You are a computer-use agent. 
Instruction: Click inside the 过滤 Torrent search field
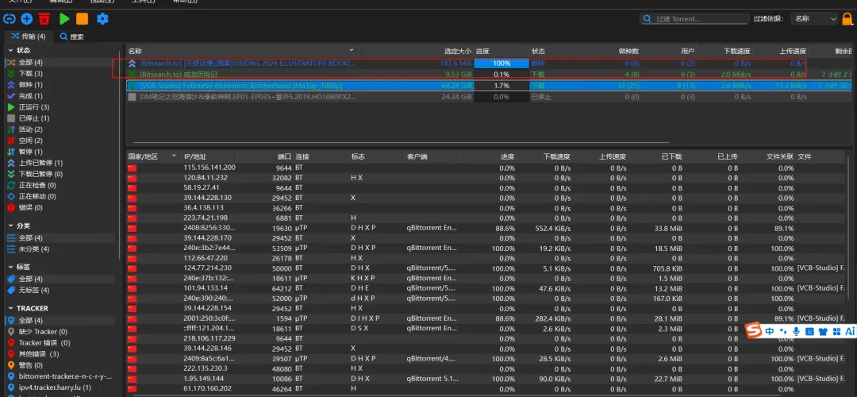coord(694,18)
